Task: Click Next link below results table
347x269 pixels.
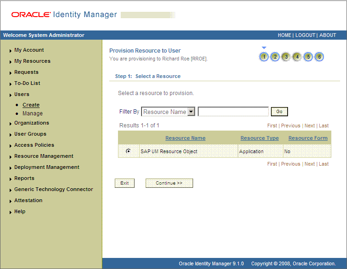Action: pos(310,164)
